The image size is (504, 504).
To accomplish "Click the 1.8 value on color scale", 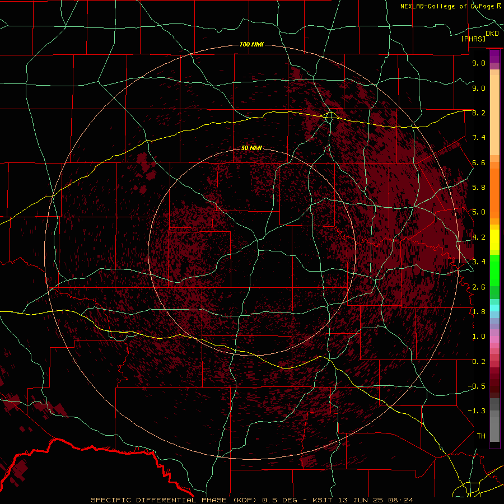I will coord(479,312).
